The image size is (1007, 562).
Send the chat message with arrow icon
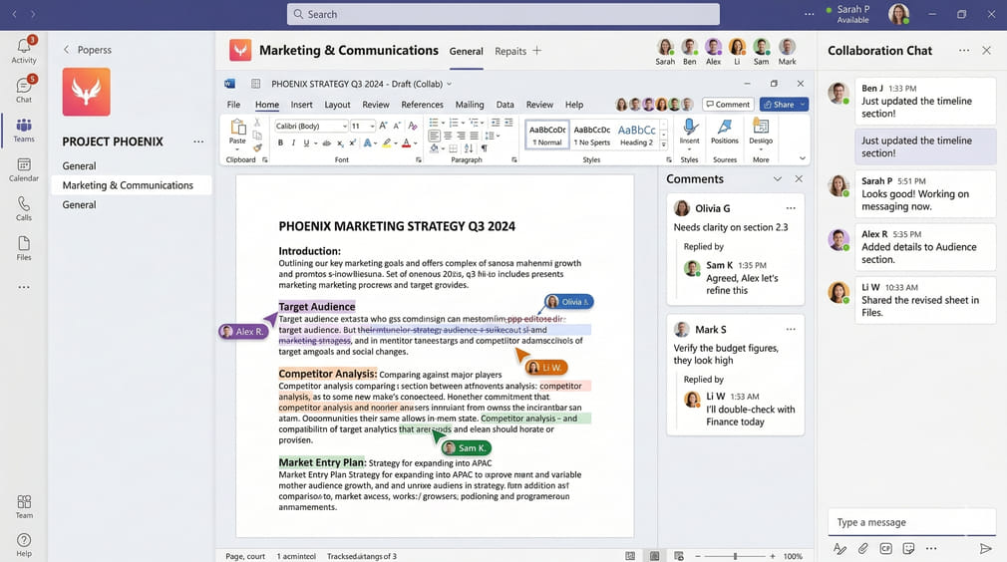click(x=985, y=548)
